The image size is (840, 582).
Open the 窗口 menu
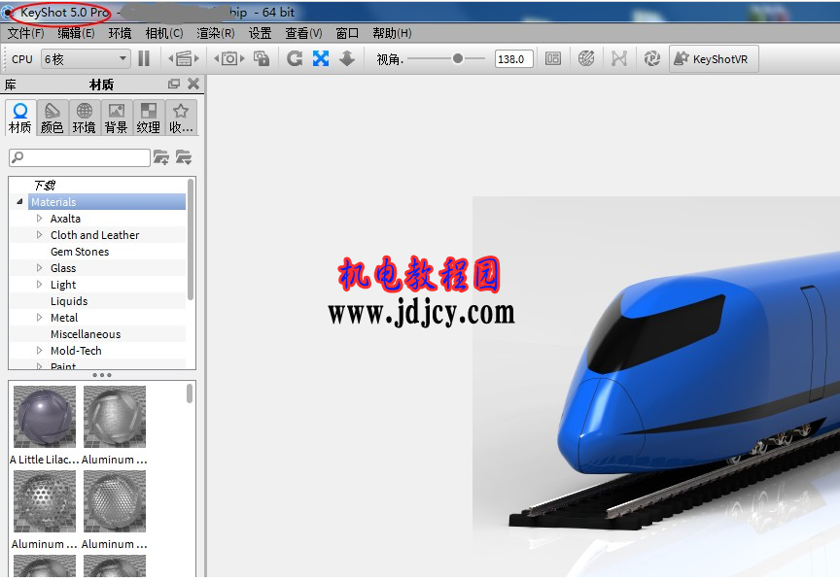[347, 33]
